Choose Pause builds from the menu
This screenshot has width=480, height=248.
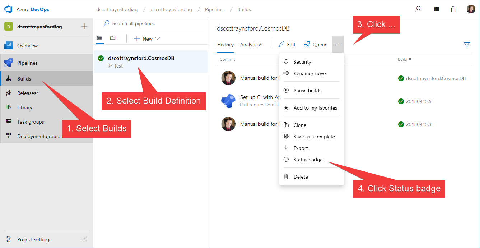(307, 91)
